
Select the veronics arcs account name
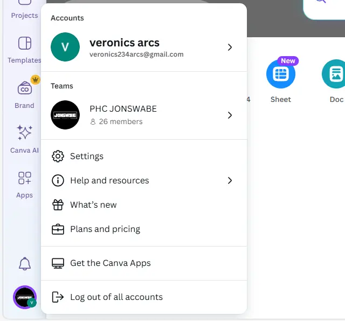[125, 43]
